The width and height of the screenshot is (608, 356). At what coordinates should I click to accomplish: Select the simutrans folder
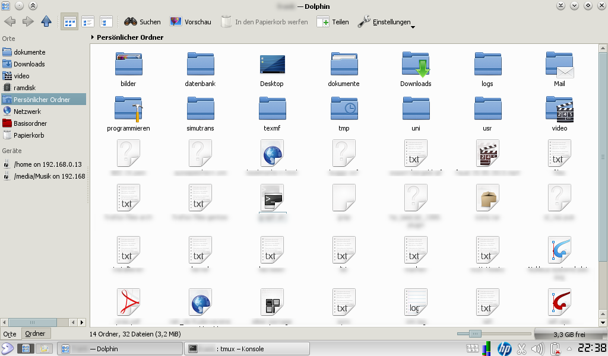[x=200, y=113]
